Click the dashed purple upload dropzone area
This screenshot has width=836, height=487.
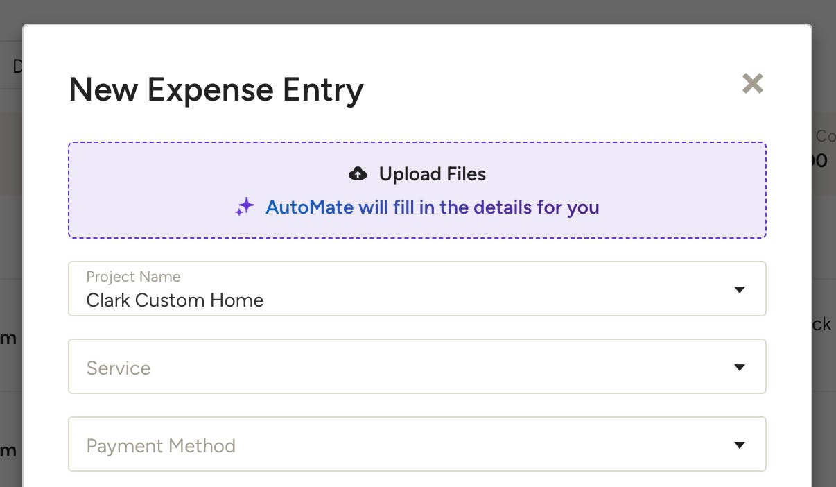click(417, 190)
